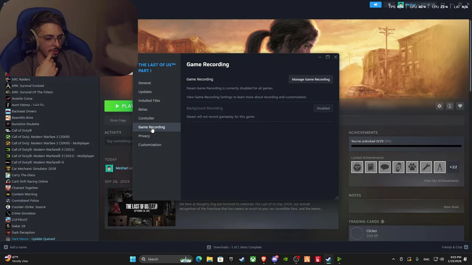
Task: Open View My Achievements link
Action: (x=441, y=181)
